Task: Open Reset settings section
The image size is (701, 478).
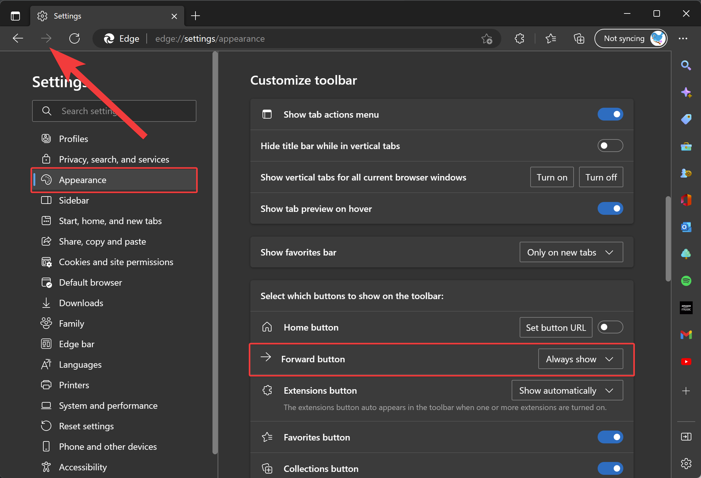Action: pyautogui.click(x=114, y=426)
